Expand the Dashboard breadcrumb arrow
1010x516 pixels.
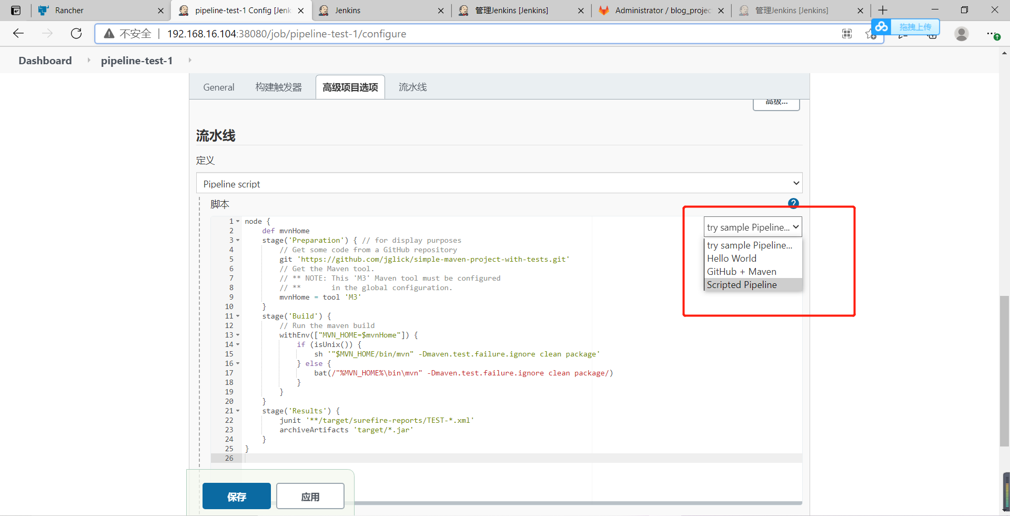[88, 61]
